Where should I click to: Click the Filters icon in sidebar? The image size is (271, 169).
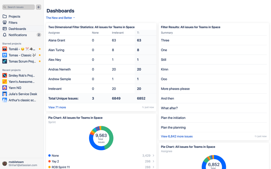5,22
